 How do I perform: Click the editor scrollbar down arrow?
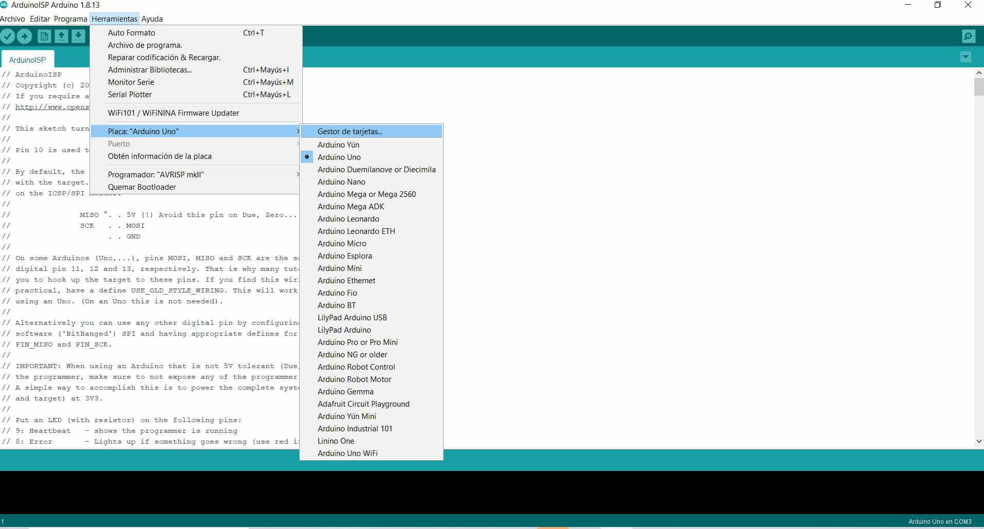pos(979,441)
